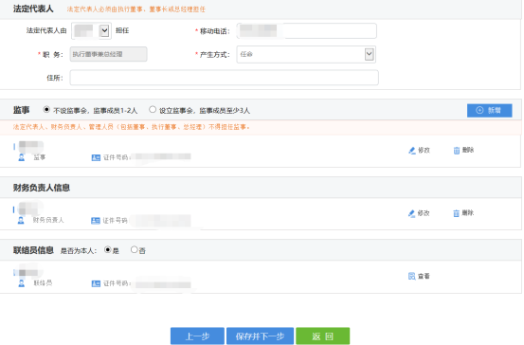Open the 产生方式 dropdown
The height and width of the screenshot is (345, 524).
(x=306, y=54)
